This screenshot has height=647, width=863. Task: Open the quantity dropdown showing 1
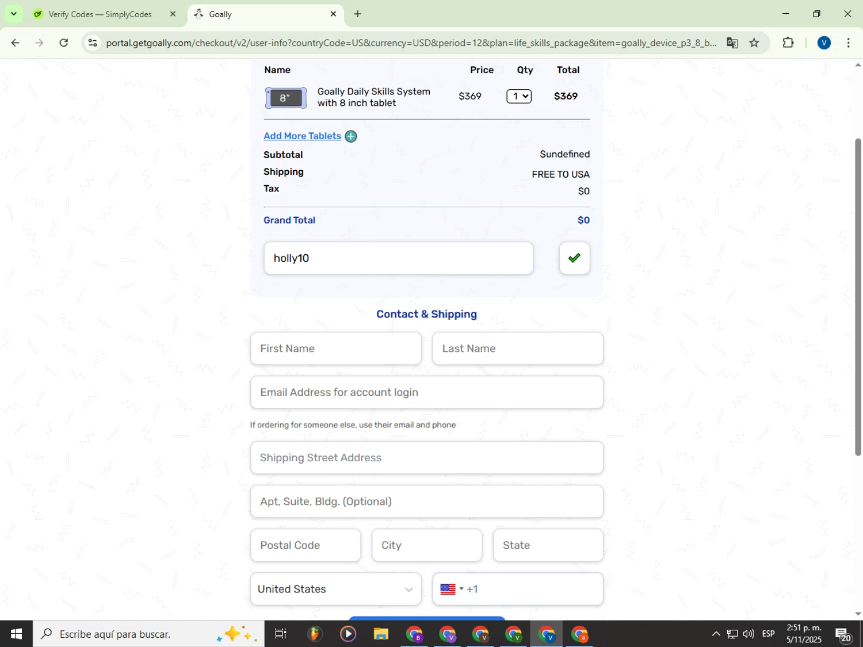tap(519, 96)
